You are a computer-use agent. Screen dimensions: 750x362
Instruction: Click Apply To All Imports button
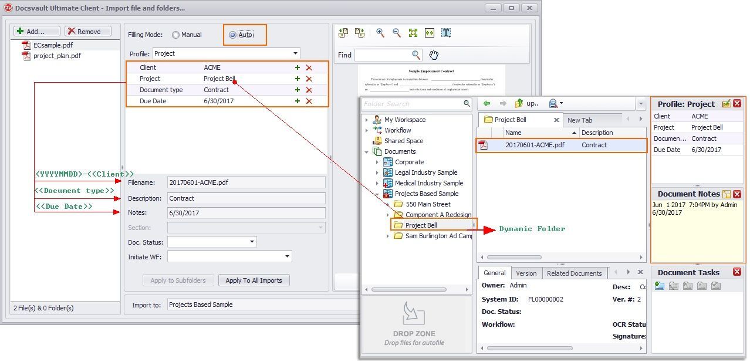[254, 280]
